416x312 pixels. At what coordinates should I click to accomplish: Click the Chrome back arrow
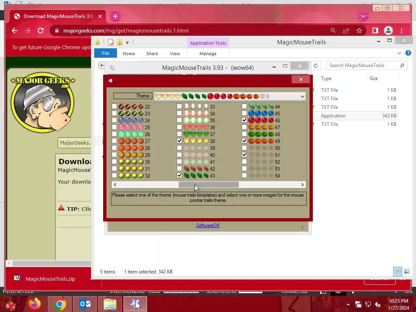point(15,30)
